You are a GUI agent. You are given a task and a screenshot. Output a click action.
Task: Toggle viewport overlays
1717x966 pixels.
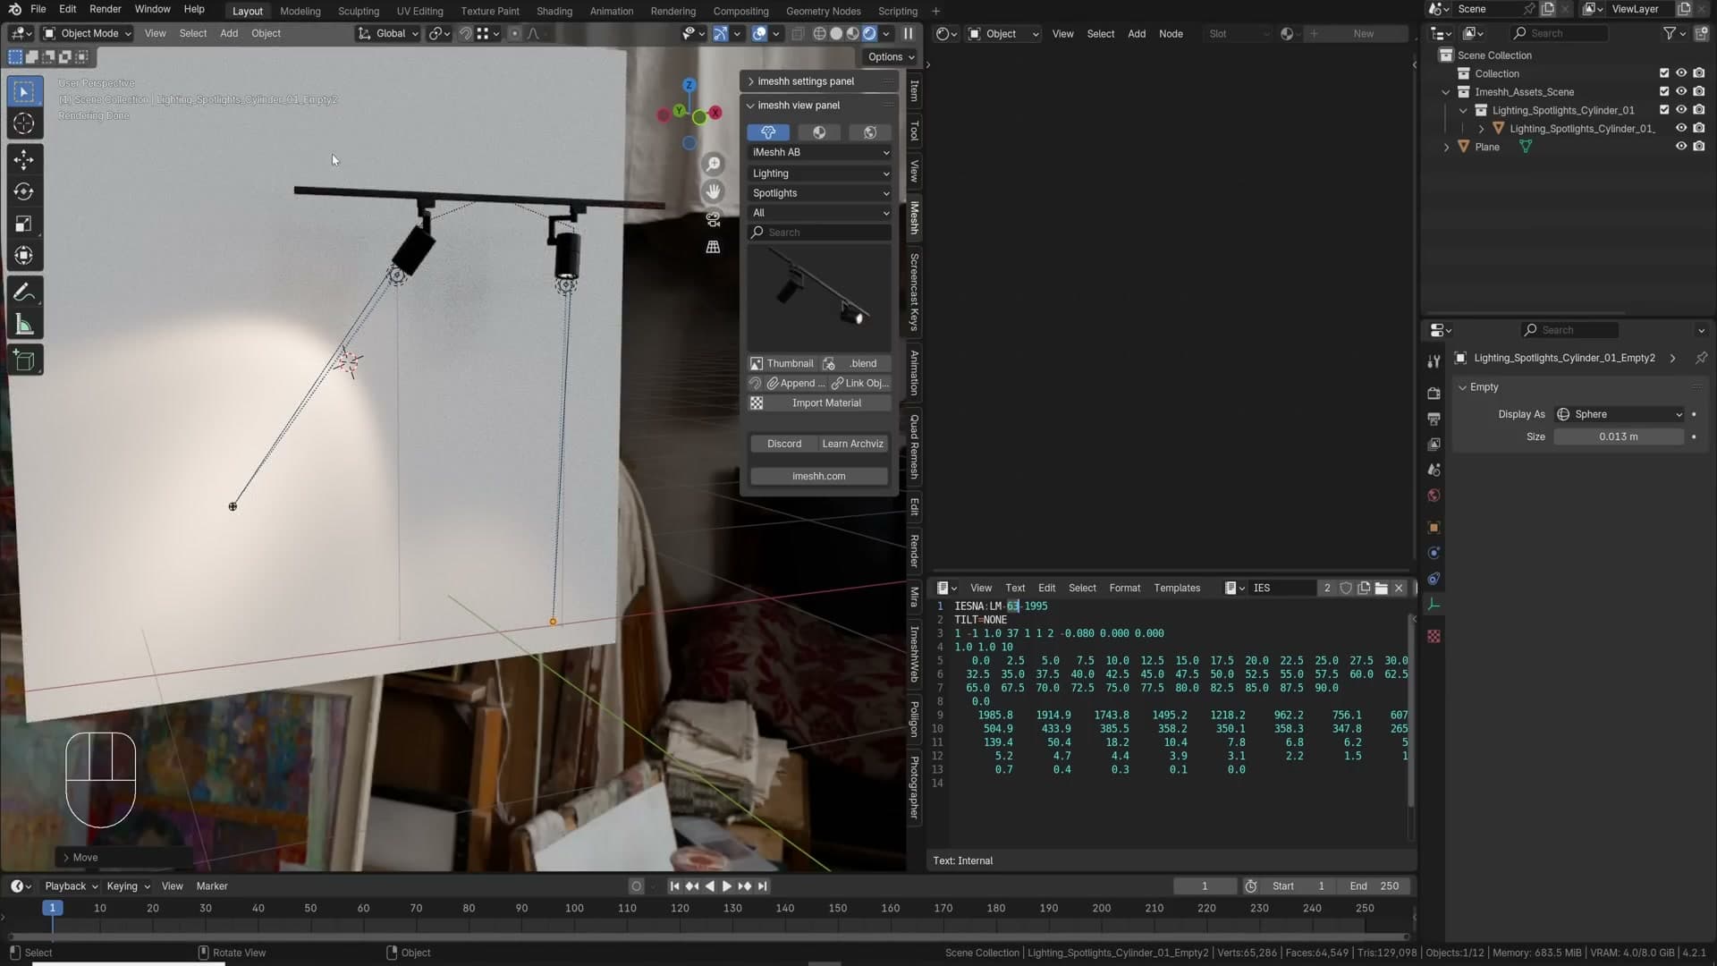point(759,33)
